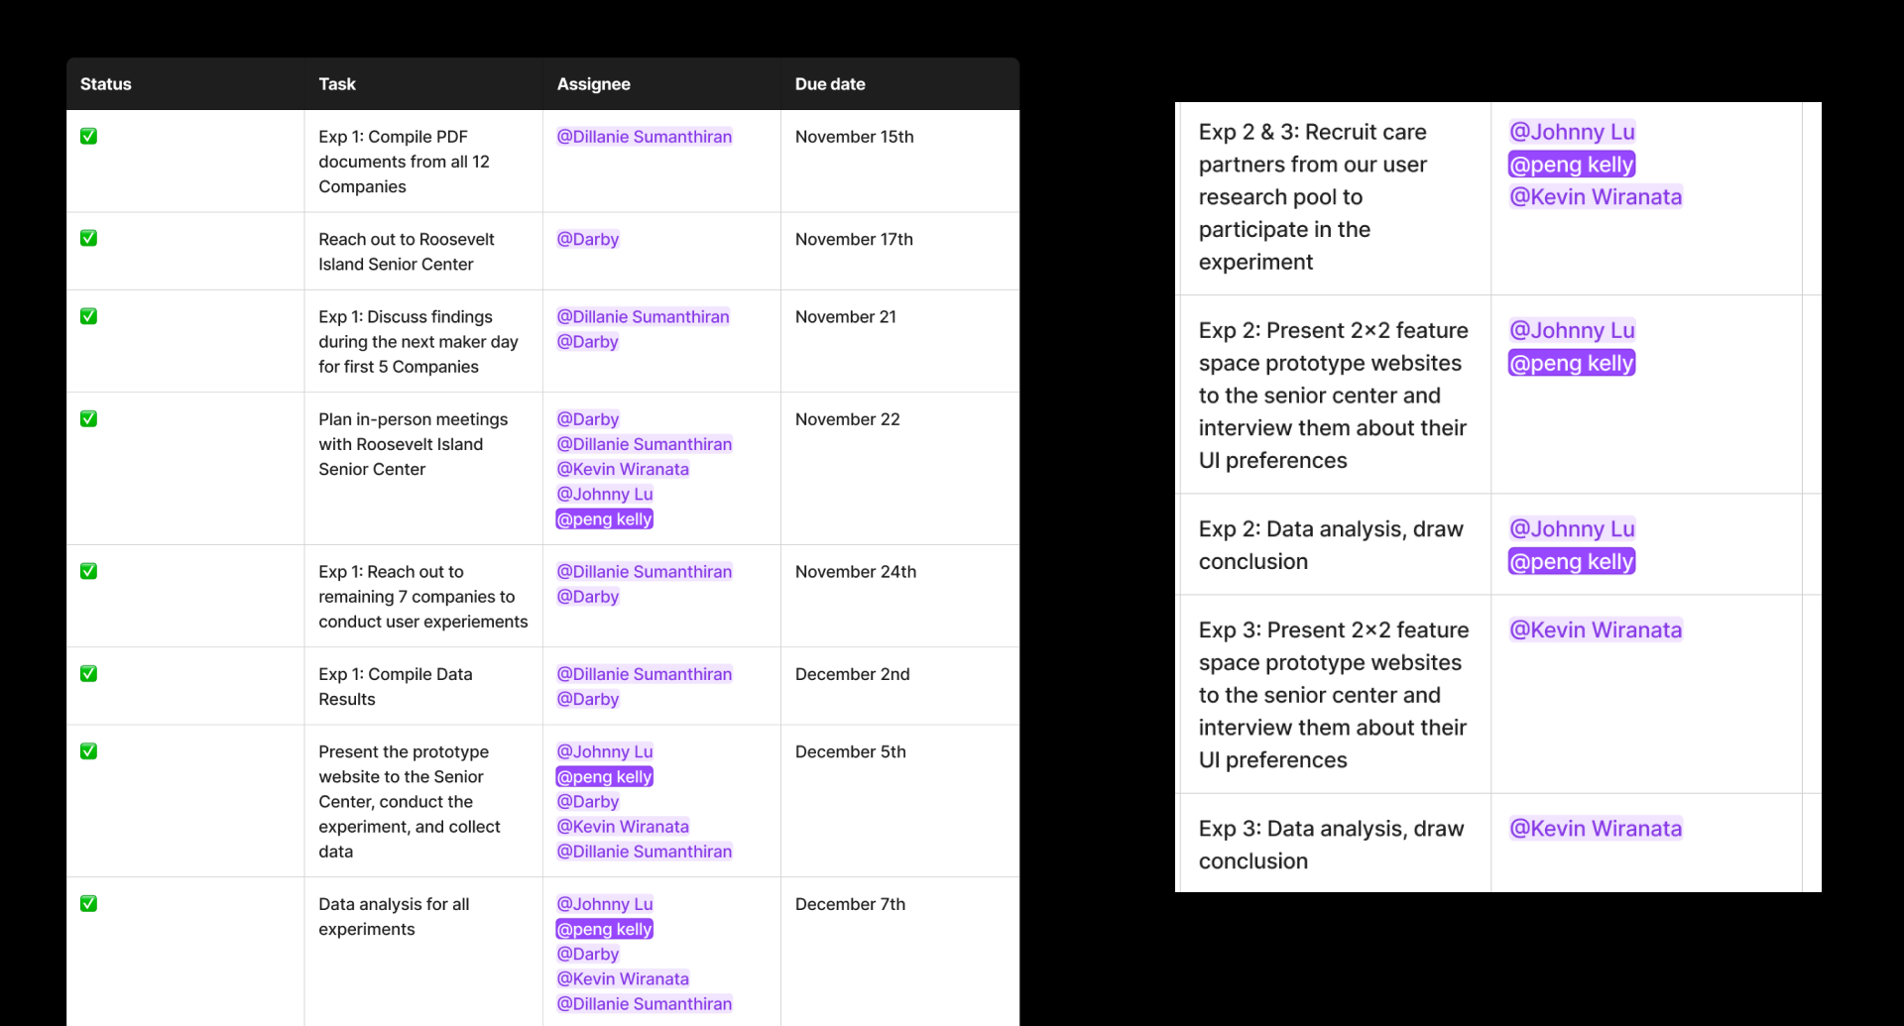The height and width of the screenshot is (1026, 1904).
Task: Select the December 5th due date cell
Action: pyautogui.click(x=899, y=801)
